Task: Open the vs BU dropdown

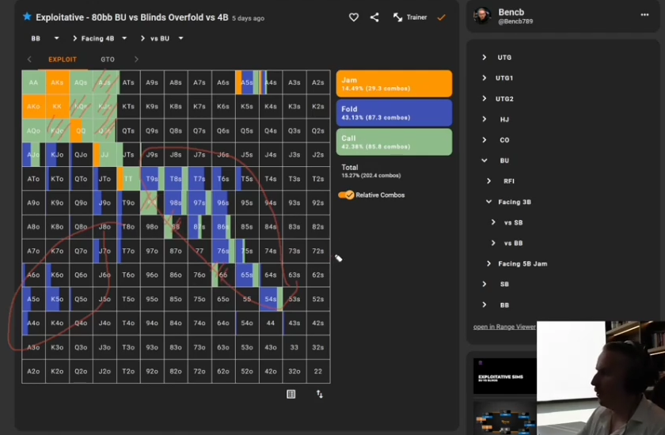Action: 161,39
